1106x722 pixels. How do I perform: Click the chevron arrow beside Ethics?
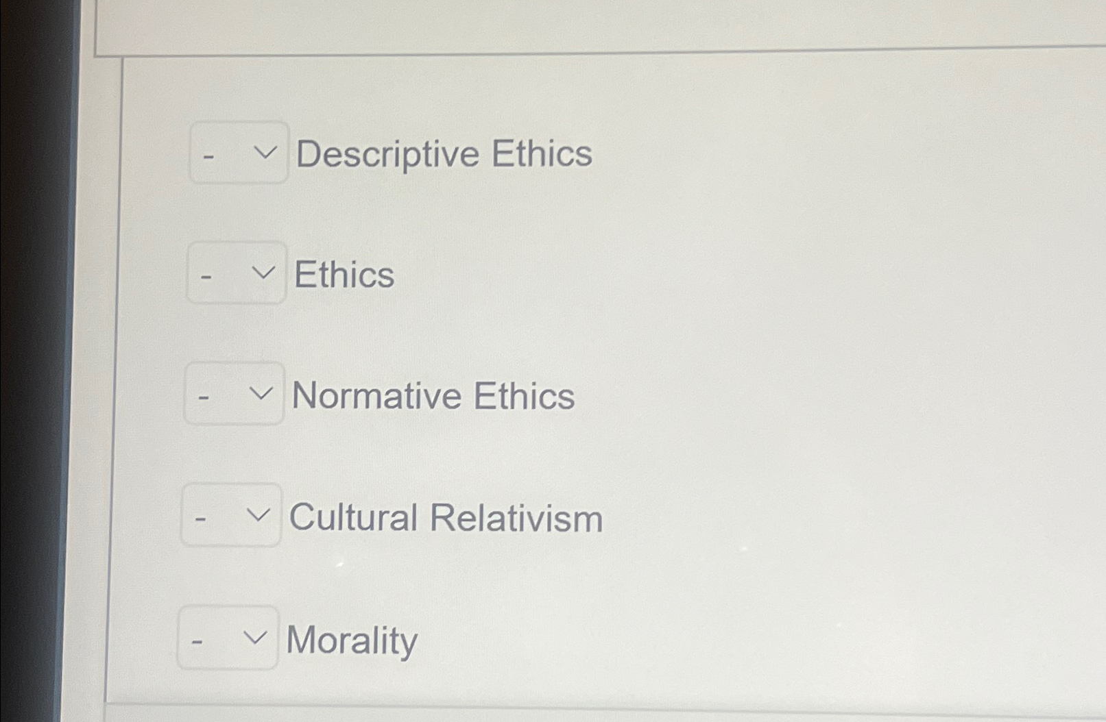[264, 273]
